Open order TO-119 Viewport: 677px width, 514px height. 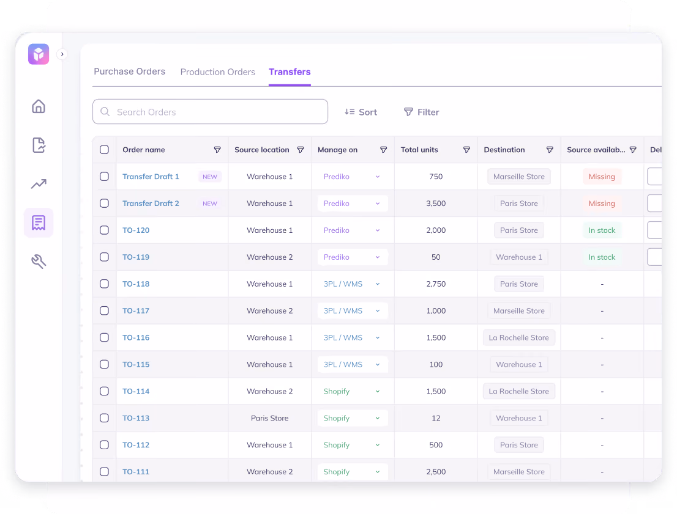136,257
